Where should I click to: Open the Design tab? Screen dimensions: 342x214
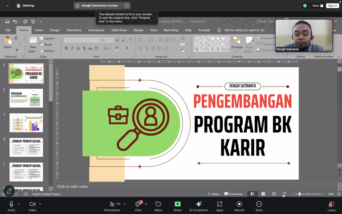pyautogui.click(x=54, y=30)
